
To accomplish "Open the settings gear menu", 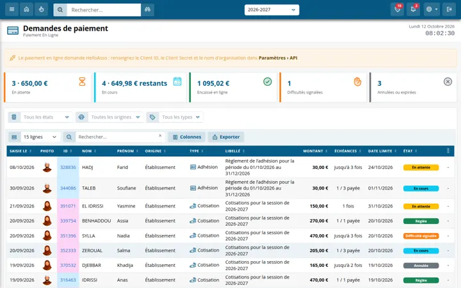I will (x=432, y=10).
